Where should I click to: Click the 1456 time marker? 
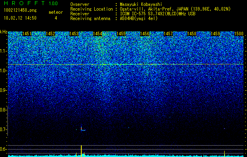145,34
